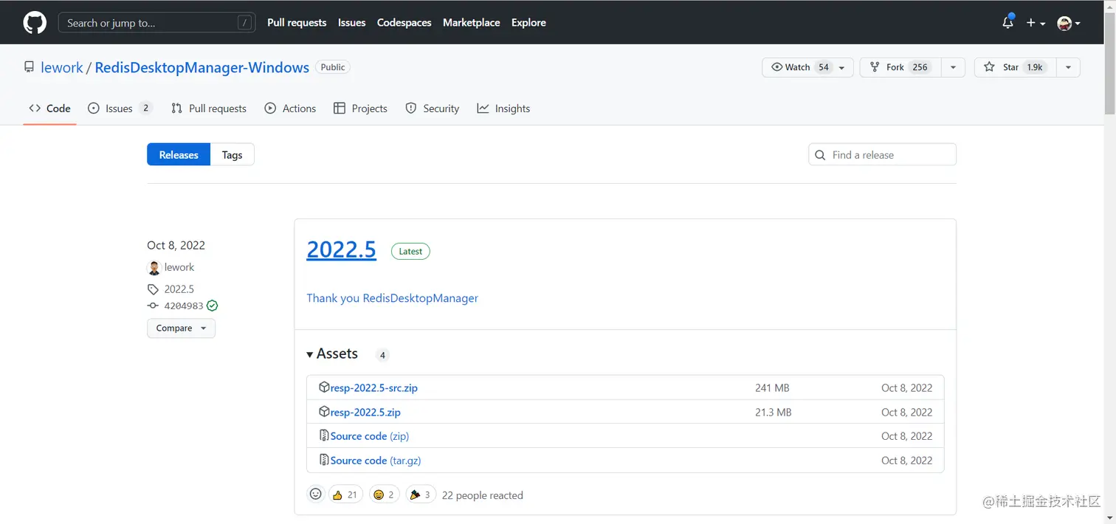
Task: Click the slash shortcut icon in search
Action: pyautogui.click(x=244, y=23)
